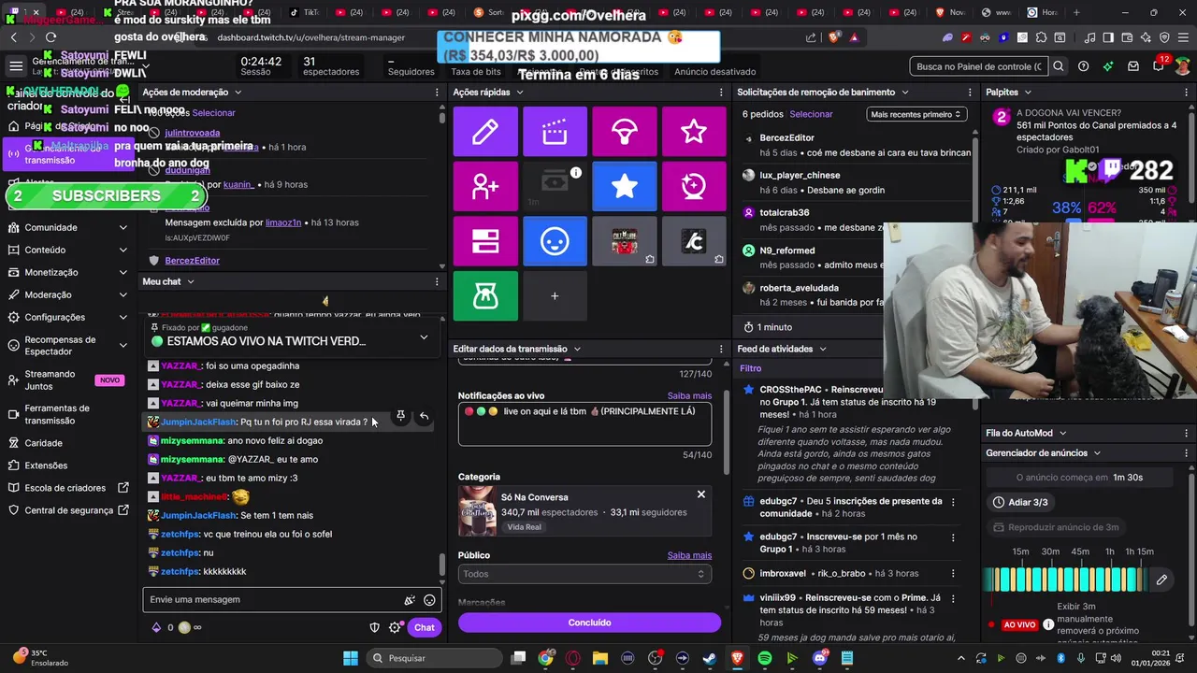Edit the ad schedule with pencil icon

coord(1161,580)
